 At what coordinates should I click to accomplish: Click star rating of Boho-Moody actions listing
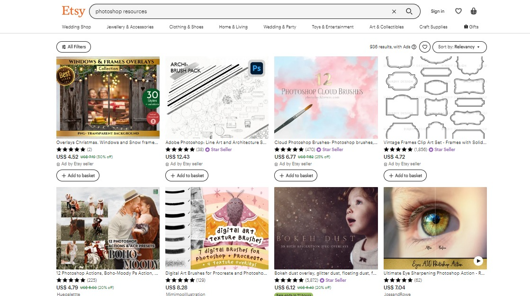[71, 280]
